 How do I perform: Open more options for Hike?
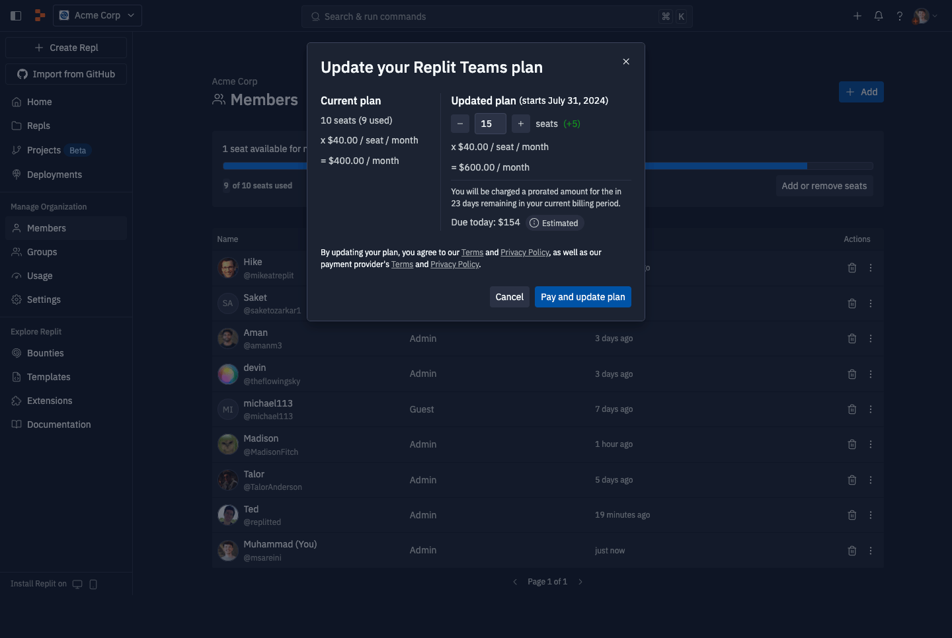(871, 268)
